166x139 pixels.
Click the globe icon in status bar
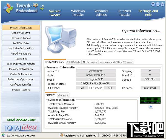[3, 135]
